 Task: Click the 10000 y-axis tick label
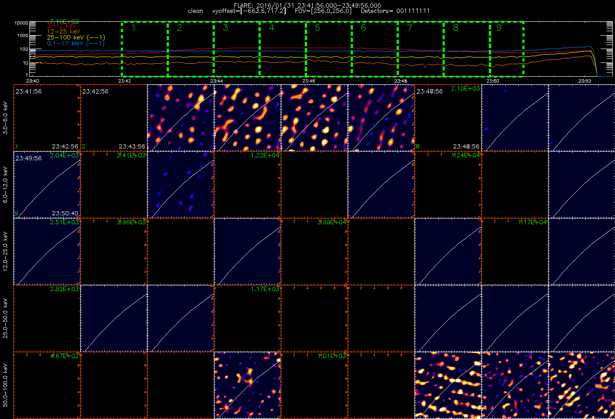21,23
